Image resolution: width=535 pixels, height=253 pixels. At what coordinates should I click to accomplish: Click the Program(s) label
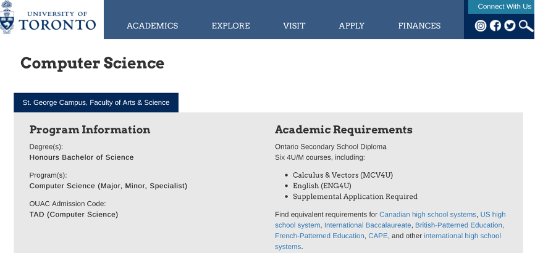(x=48, y=176)
